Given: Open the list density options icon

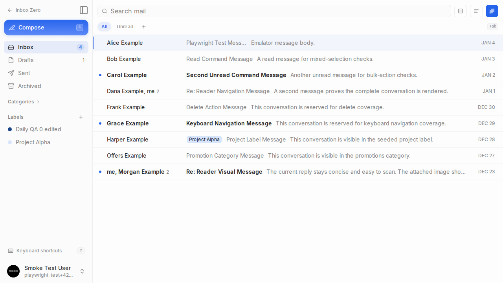Looking at the screenshot, I should pos(476,11).
